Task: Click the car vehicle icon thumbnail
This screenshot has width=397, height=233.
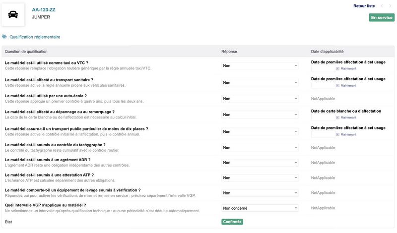Action: click(x=13, y=14)
